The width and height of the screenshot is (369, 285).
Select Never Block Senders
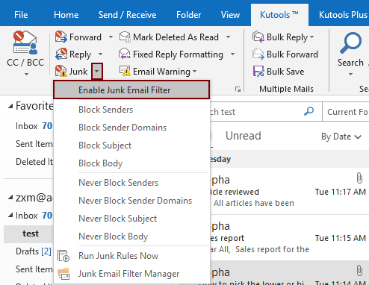click(x=131, y=183)
